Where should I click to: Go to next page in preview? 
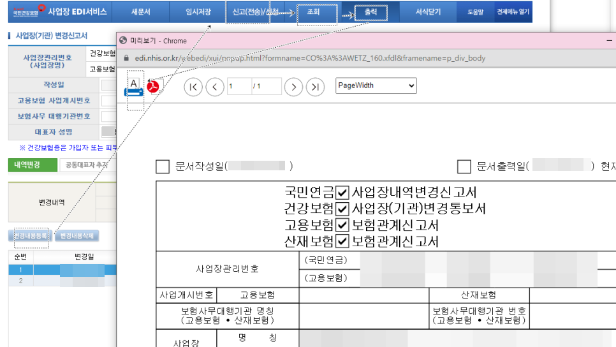[293, 87]
